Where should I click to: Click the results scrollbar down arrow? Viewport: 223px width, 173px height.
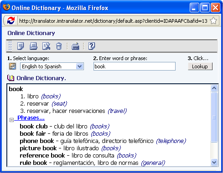point(214,162)
